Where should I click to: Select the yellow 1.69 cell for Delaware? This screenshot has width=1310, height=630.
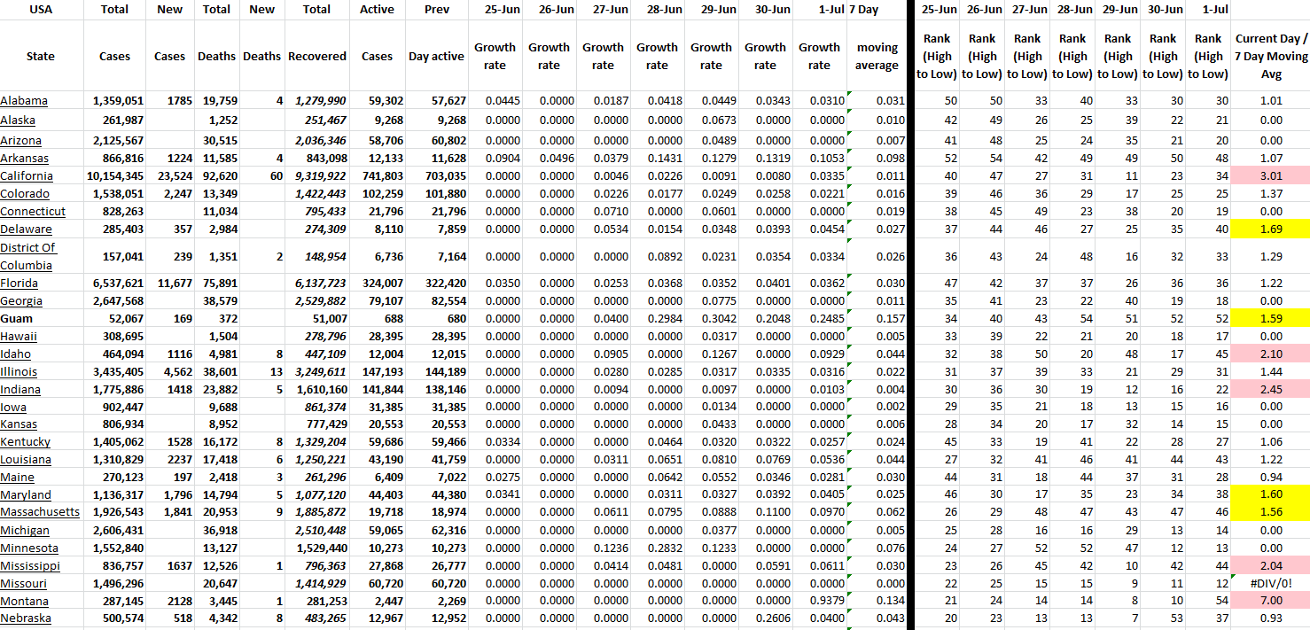(1270, 229)
